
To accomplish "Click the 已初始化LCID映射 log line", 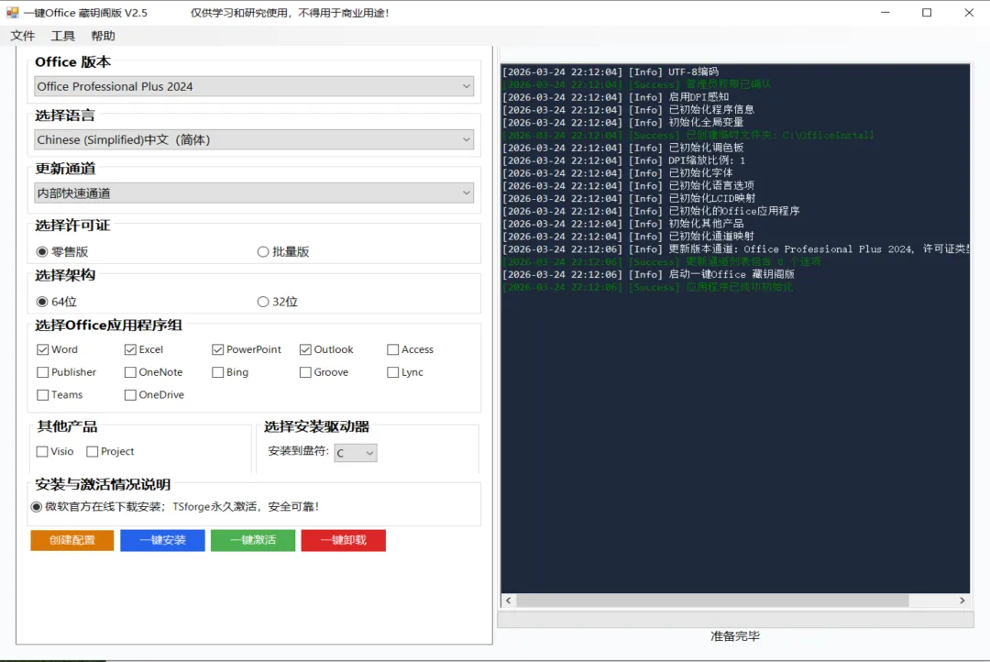I will point(629,198).
